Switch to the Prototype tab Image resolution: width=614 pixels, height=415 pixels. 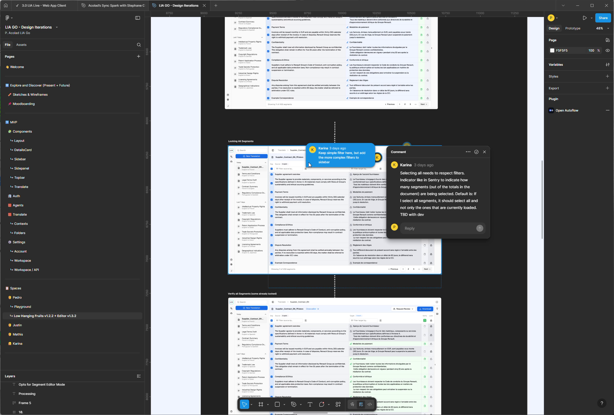point(572,28)
